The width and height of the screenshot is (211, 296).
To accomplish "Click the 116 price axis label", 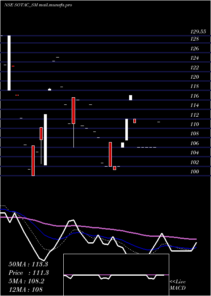I will tap(195, 96).
